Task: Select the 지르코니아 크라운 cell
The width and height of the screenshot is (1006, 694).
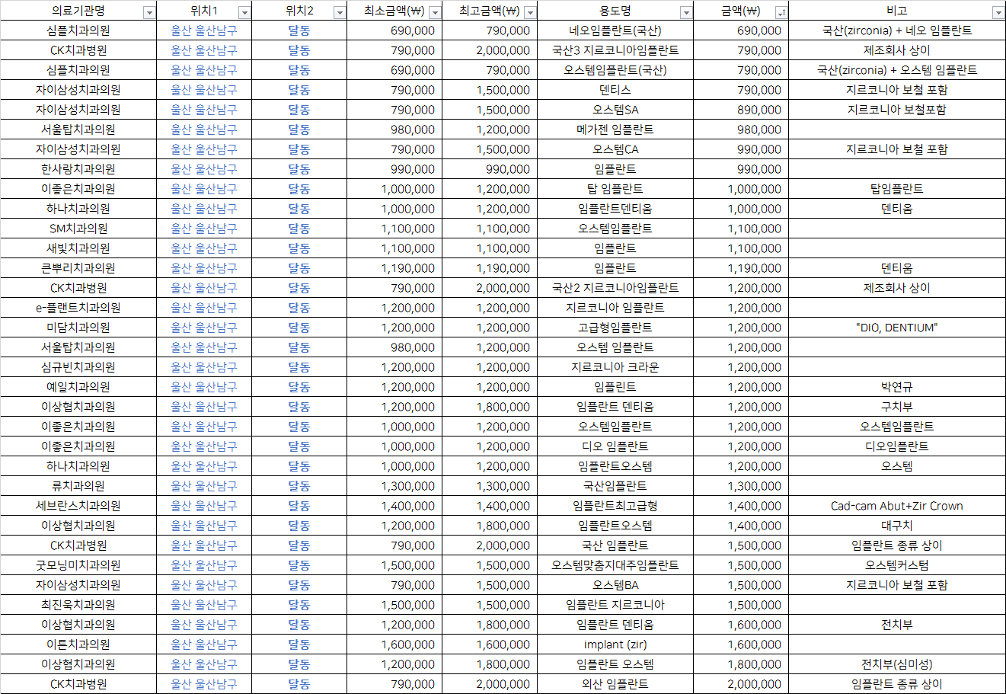Action: [615, 367]
